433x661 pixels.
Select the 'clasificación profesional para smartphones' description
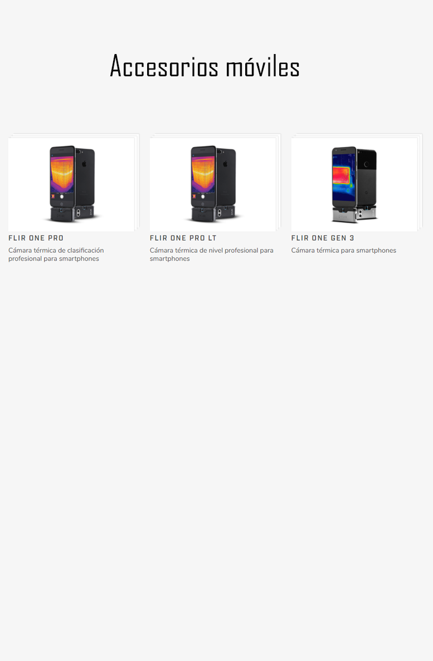(x=56, y=254)
